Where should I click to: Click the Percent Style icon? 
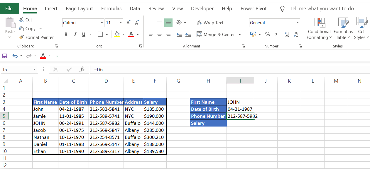[267, 35]
